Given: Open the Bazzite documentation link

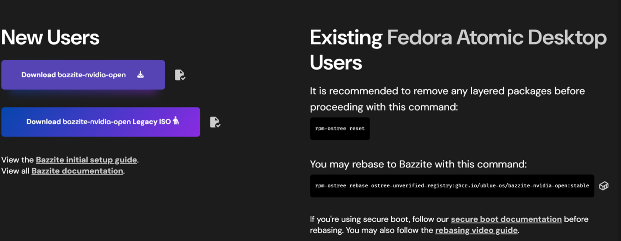Looking at the screenshot, I should 77,171.
